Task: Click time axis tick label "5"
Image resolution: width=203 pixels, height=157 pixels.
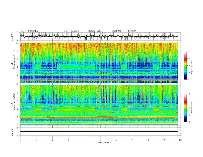Action: tap(100, 140)
